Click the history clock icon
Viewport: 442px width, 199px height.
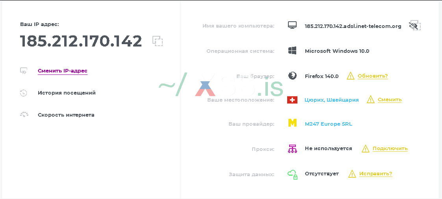pyautogui.click(x=24, y=93)
